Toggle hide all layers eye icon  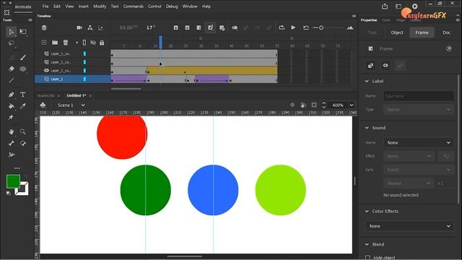[93, 43]
